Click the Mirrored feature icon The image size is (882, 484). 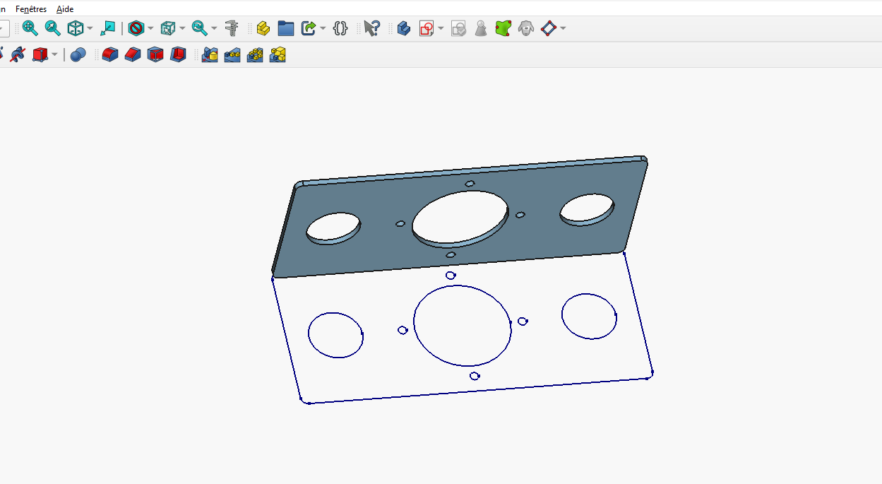click(x=210, y=54)
